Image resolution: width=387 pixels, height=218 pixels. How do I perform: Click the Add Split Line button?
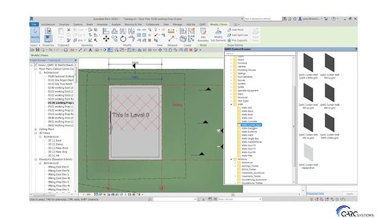tap(238, 35)
